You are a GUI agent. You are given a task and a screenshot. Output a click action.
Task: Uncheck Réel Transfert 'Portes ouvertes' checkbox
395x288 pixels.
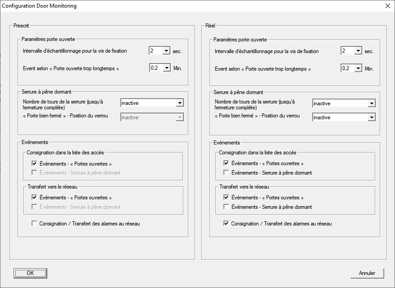click(x=227, y=198)
